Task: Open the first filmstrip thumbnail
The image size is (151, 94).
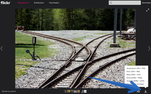Action: click(x=65, y=91)
